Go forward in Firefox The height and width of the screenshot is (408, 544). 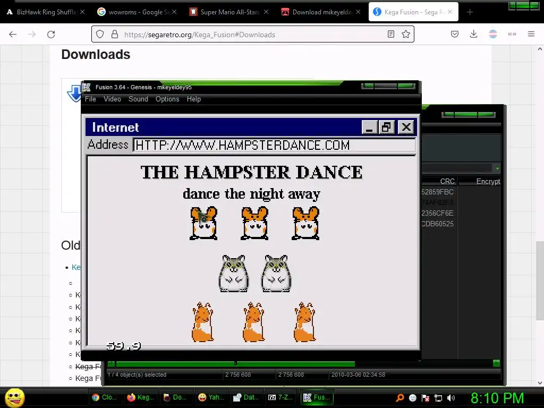(32, 35)
